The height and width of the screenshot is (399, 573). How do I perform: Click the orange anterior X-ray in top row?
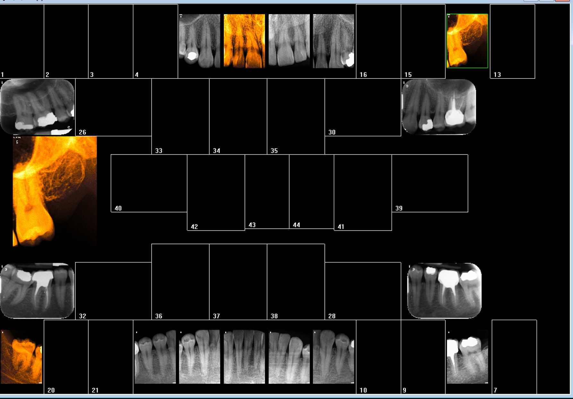244,41
